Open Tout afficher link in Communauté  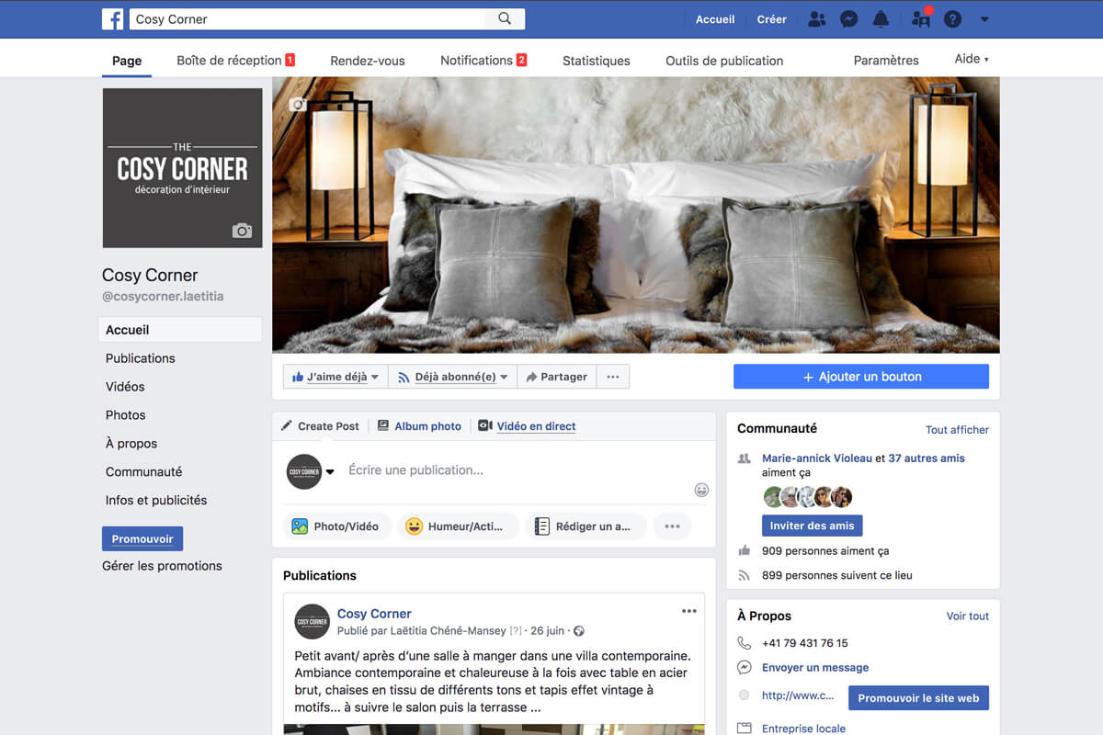point(957,430)
